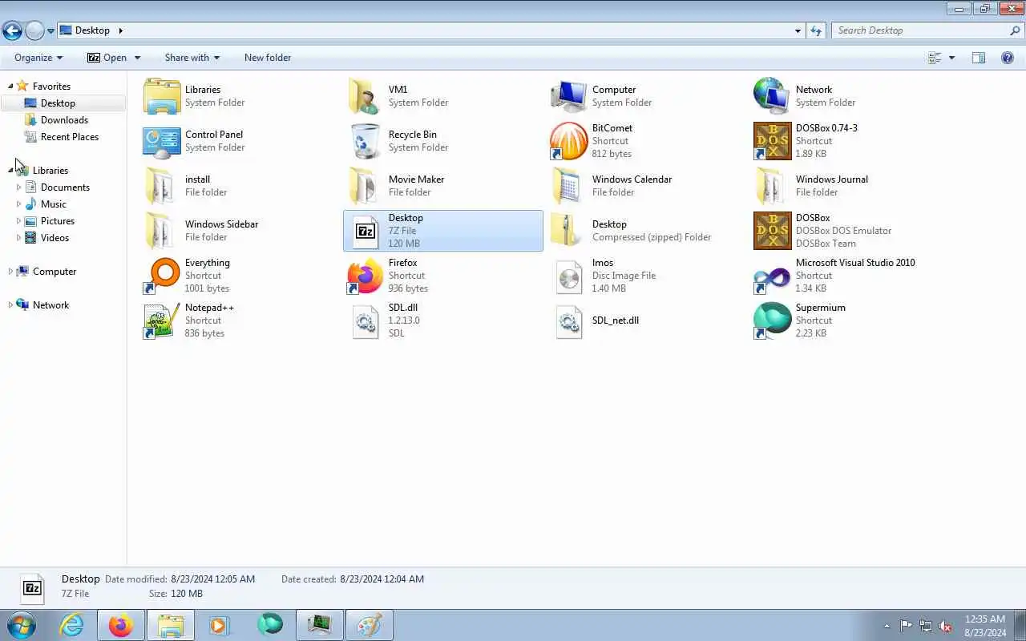Expand the Network node in navigation pane
The image size is (1026, 641).
[x=10, y=305]
